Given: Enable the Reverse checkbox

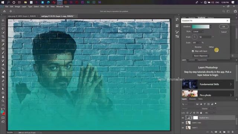Looking at the screenshot, I should (193, 47).
